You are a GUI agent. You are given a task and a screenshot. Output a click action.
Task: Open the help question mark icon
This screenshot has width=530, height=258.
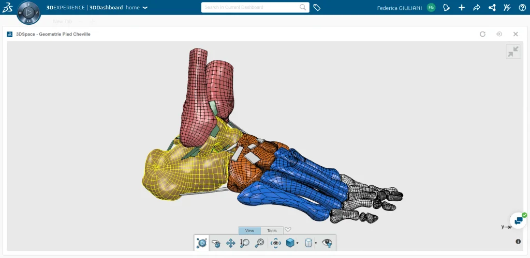(x=522, y=8)
